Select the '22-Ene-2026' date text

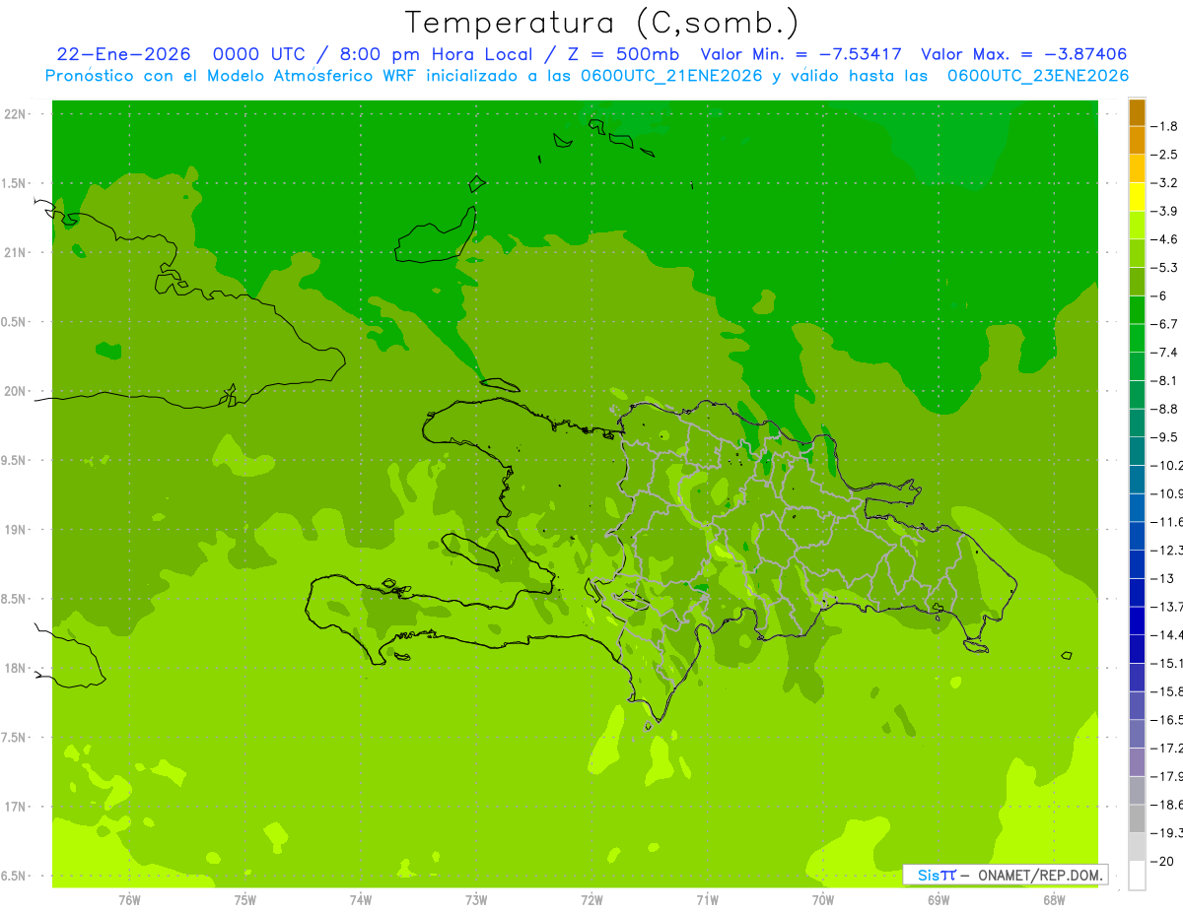pos(123,54)
